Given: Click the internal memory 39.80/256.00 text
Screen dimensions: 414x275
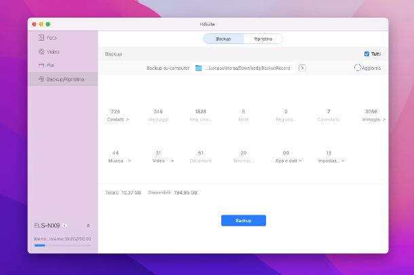Looking at the screenshot, I should click(62, 239).
